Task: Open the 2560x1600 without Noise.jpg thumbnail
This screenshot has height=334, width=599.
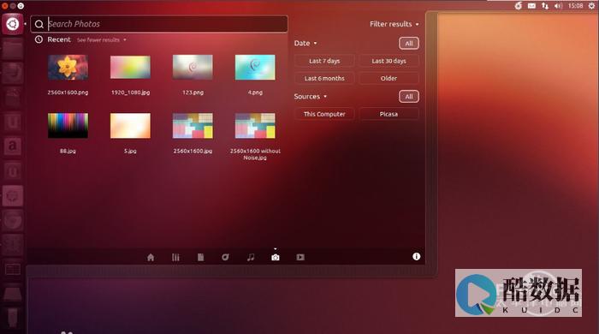Action: coord(255,125)
